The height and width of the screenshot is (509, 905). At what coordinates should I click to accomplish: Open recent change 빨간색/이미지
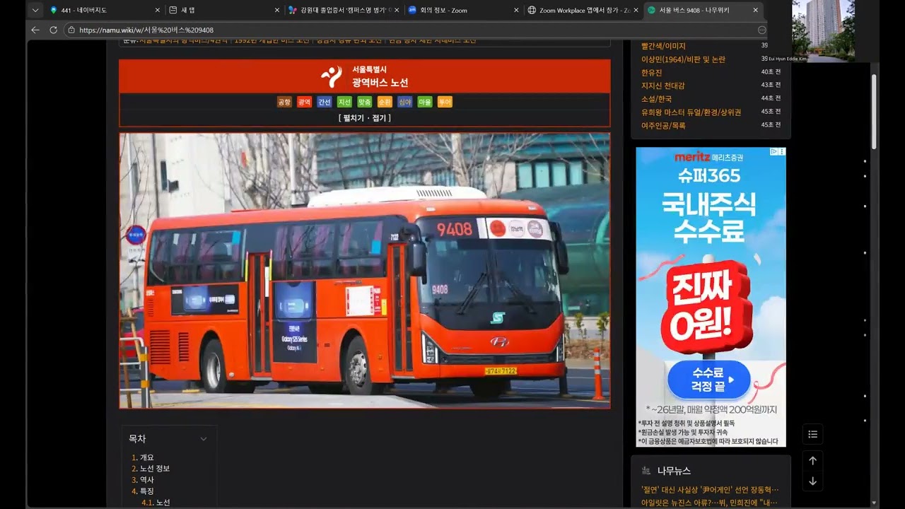coord(663,46)
